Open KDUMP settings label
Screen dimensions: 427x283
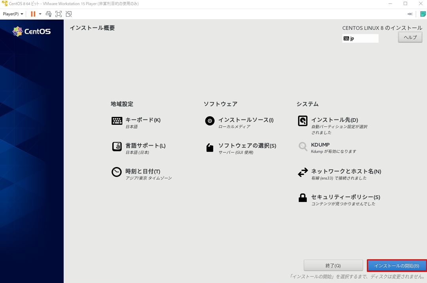[x=320, y=144]
